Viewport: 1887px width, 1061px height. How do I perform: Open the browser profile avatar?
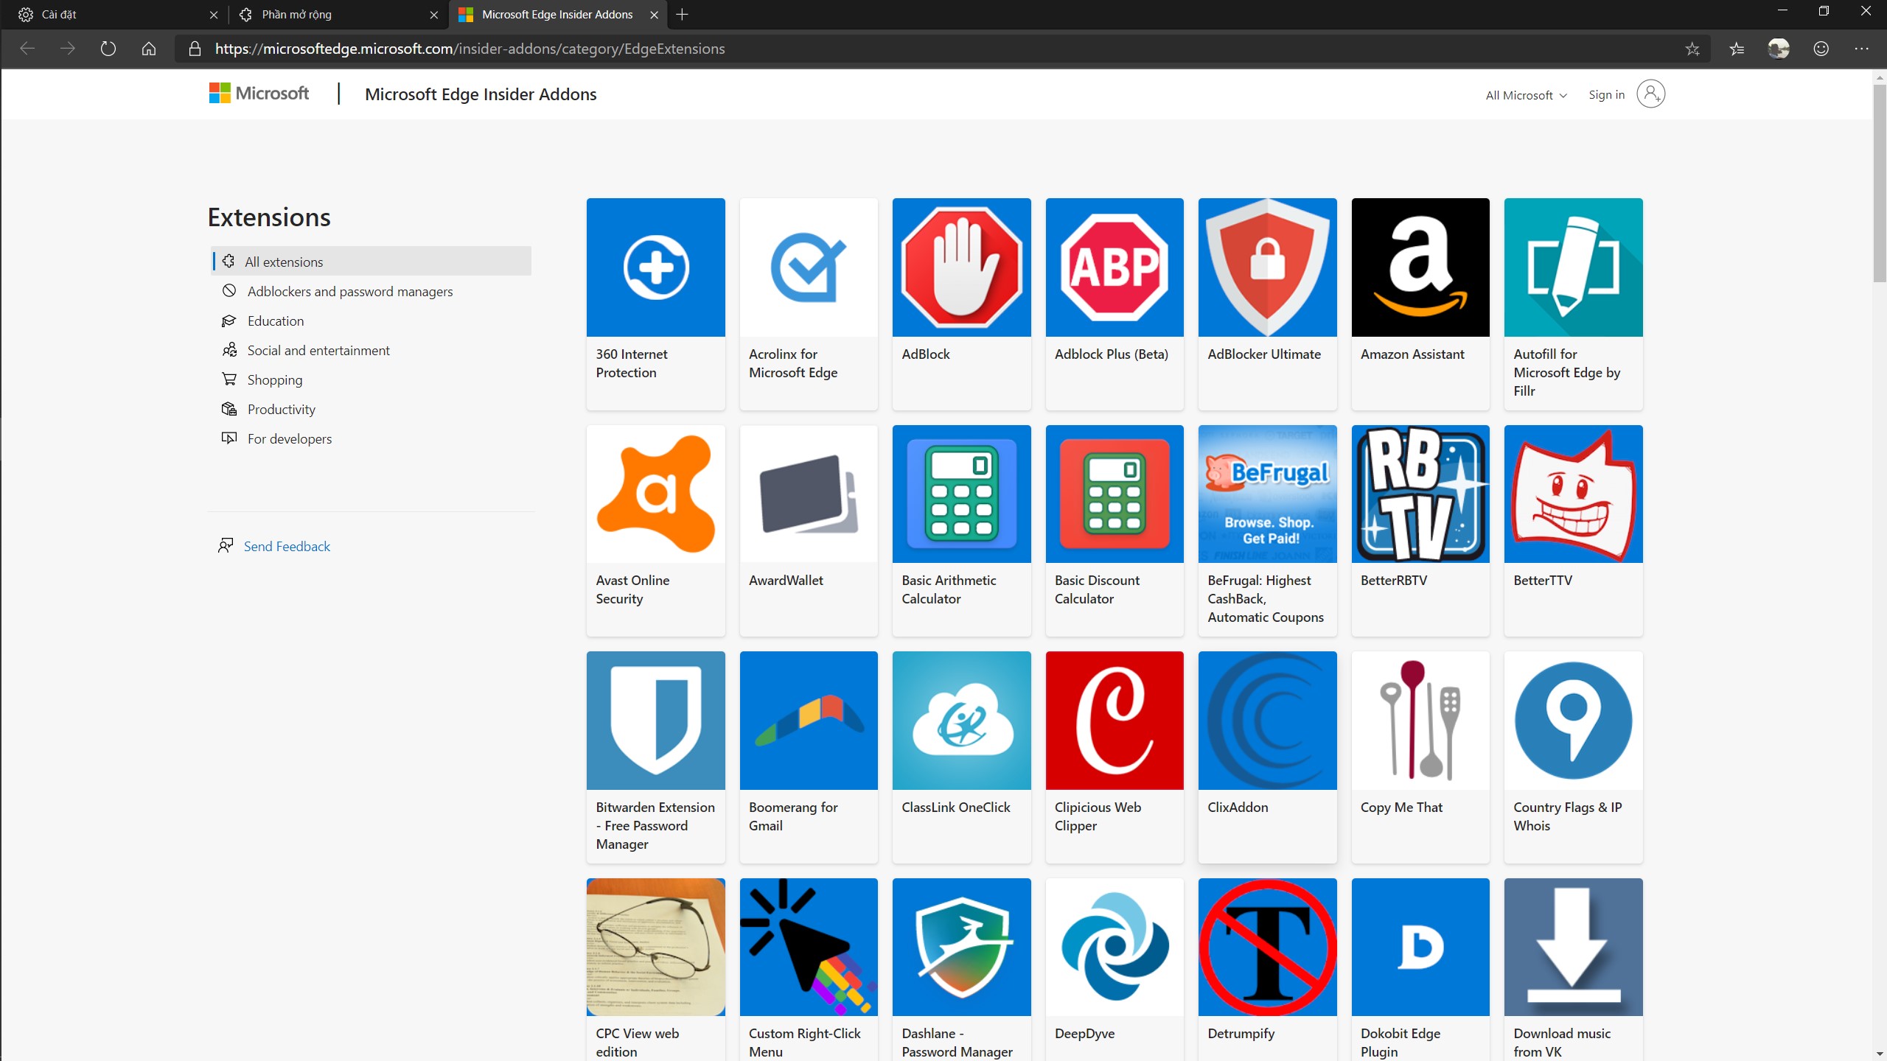coord(1779,49)
